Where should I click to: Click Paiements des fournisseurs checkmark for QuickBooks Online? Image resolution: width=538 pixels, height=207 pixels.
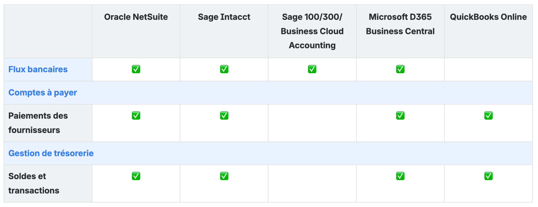pyautogui.click(x=488, y=115)
